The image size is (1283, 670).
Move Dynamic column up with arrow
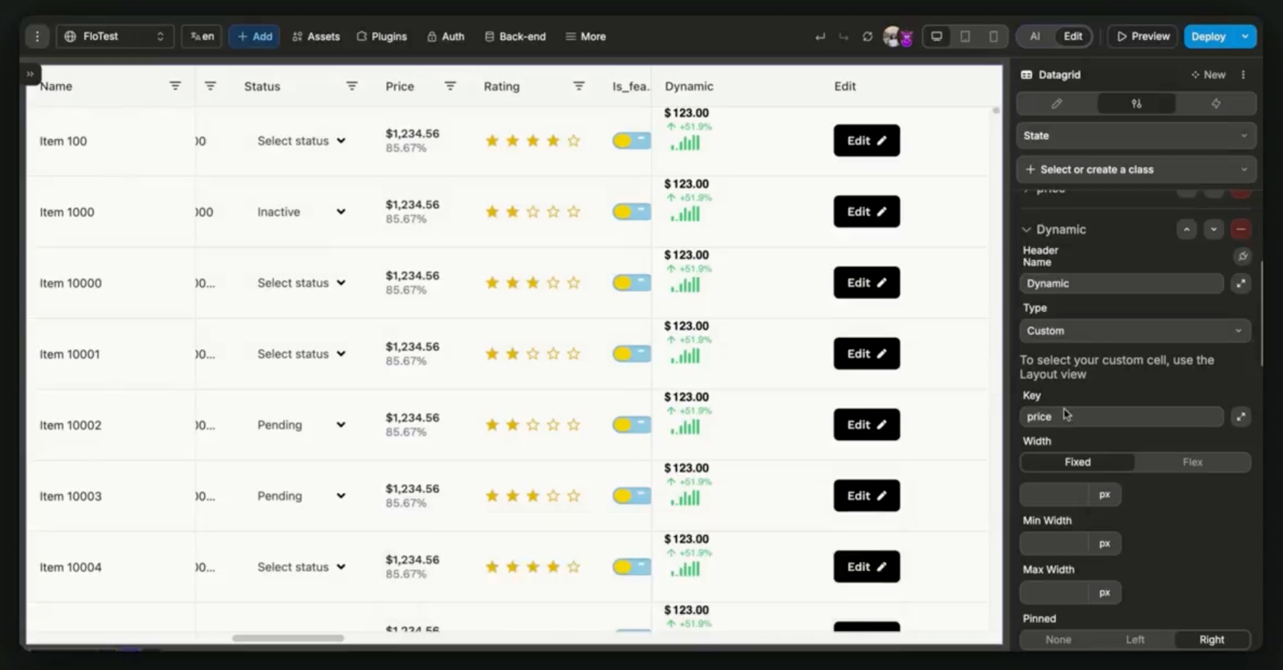1186,229
